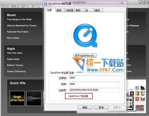Screen dimensions: 149x116
Task: Click the 应用 (A) button
Action: [117, 107]
